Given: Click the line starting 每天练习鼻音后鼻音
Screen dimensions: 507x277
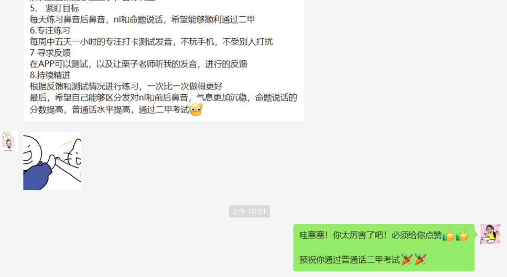Looking at the screenshot, I should (142, 19).
